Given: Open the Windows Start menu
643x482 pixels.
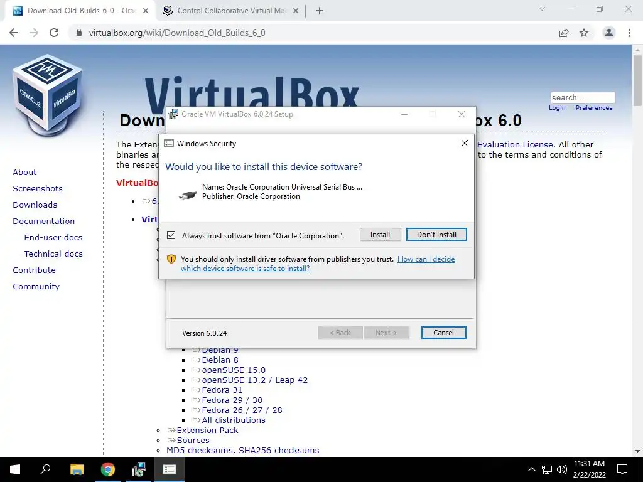Looking at the screenshot, I should pos(15,469).
